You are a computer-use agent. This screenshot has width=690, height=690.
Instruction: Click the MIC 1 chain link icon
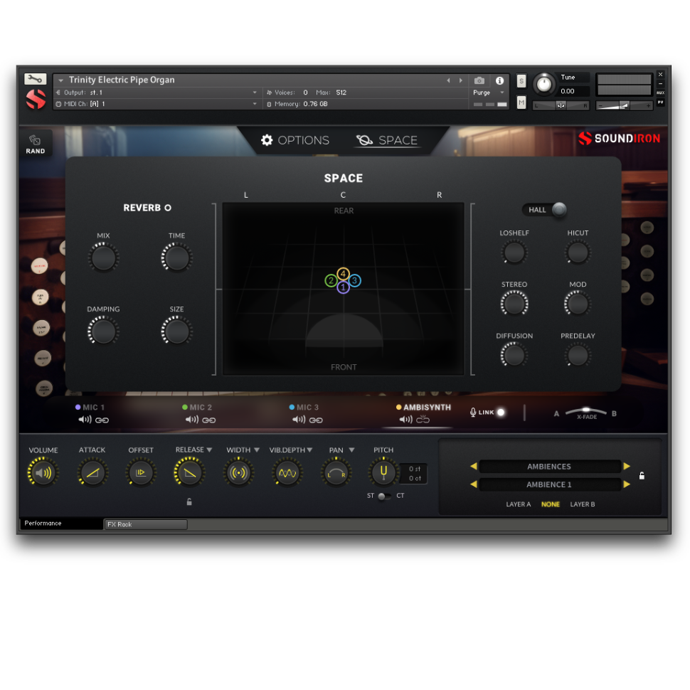(x=102, y=420)
